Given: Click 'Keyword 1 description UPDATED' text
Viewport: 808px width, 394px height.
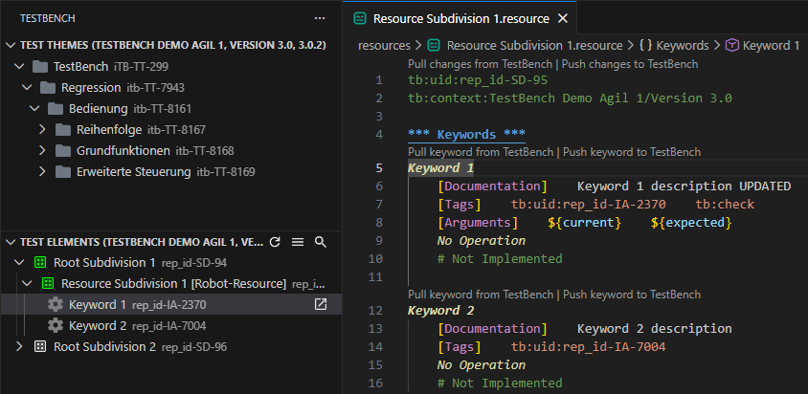Looking at the screenshot, I should click(x=684, y=186).
